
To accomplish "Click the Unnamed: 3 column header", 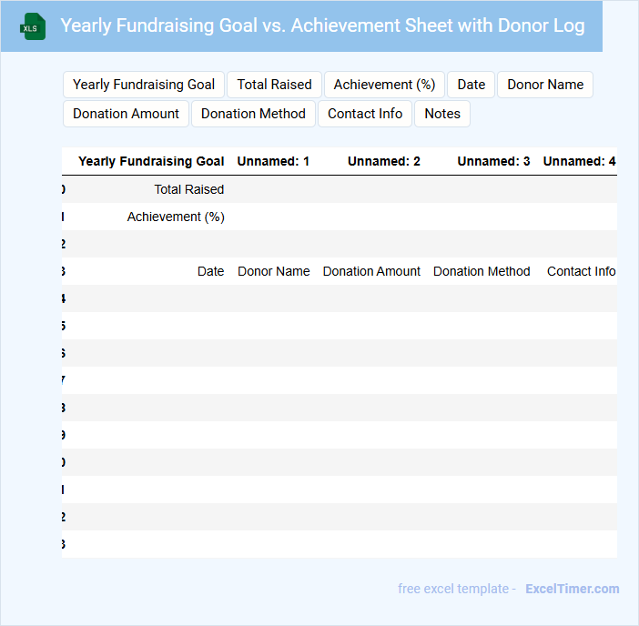I will tap(493, 161).
